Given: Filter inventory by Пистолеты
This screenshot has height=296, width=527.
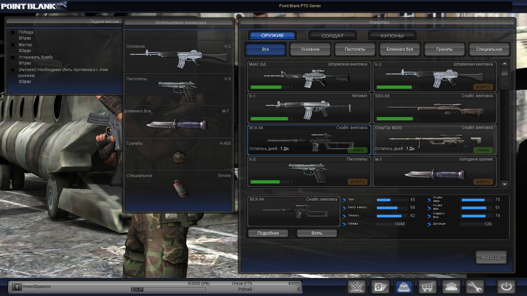Looking at the screenshot, I should click(355, 49).
